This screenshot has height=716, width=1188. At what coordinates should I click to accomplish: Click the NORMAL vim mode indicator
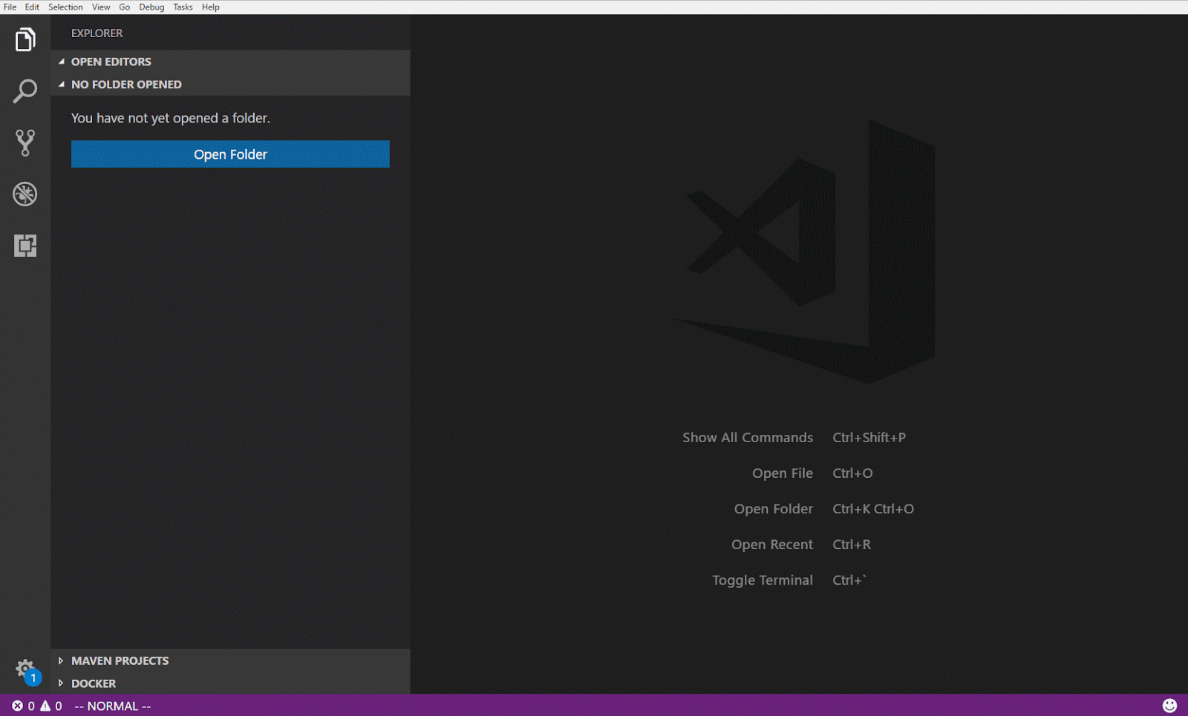point(113,706)
